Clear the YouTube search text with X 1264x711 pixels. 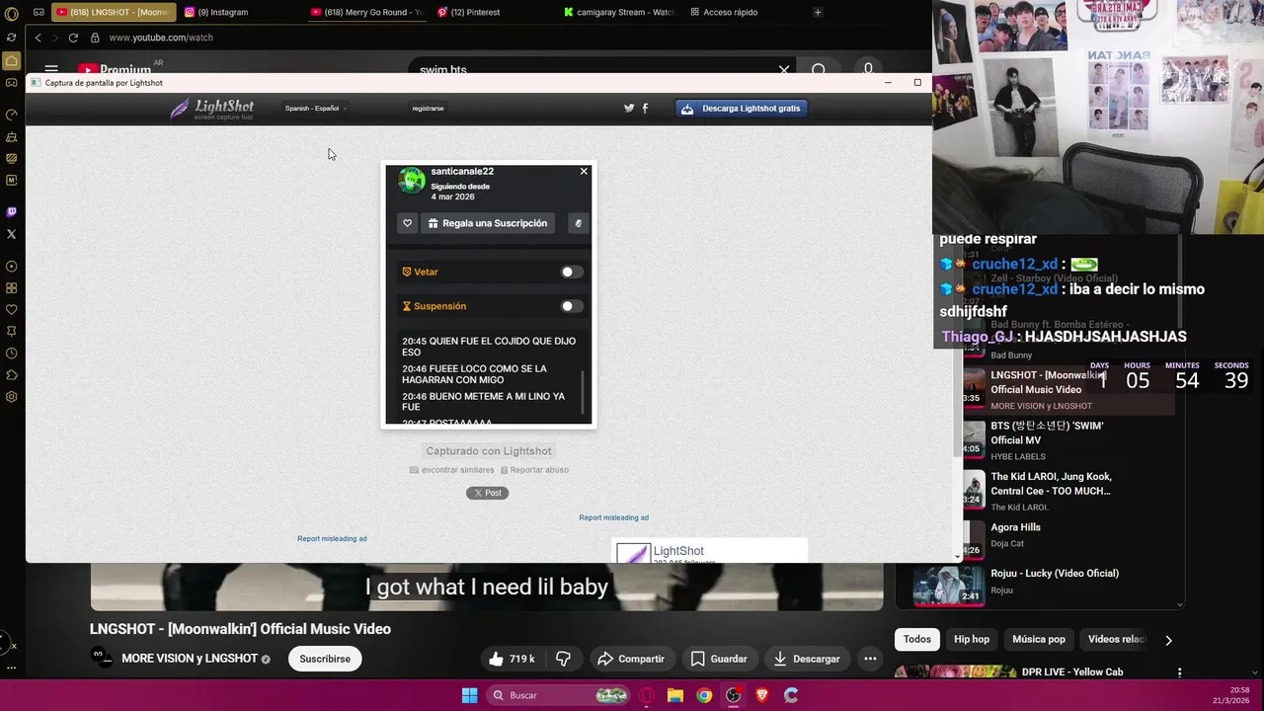[x=784, y=70]
